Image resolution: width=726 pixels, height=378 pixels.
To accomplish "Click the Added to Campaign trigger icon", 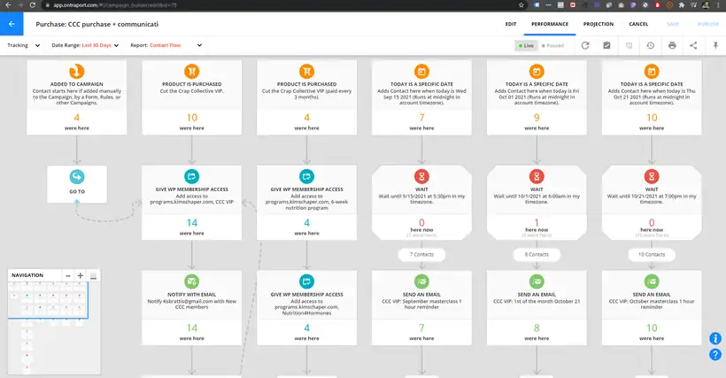I will coord(77,71).
